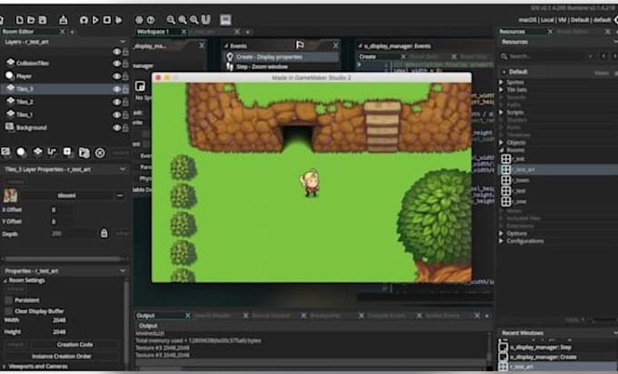618x374 pixels.
Task: Click the macOS target configuration text
Action: [x=528, y=20]
